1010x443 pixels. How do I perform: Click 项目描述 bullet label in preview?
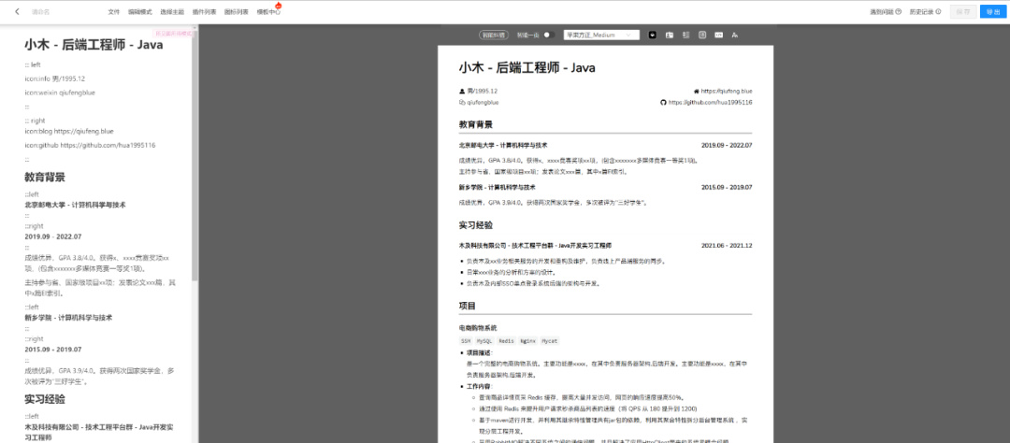(479, 353)
